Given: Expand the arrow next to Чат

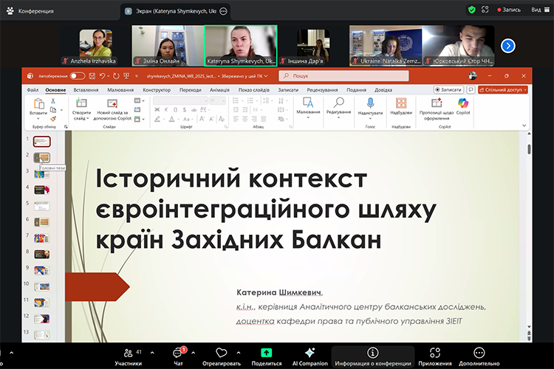Looking at the screenshot, I should click(194, 353).
